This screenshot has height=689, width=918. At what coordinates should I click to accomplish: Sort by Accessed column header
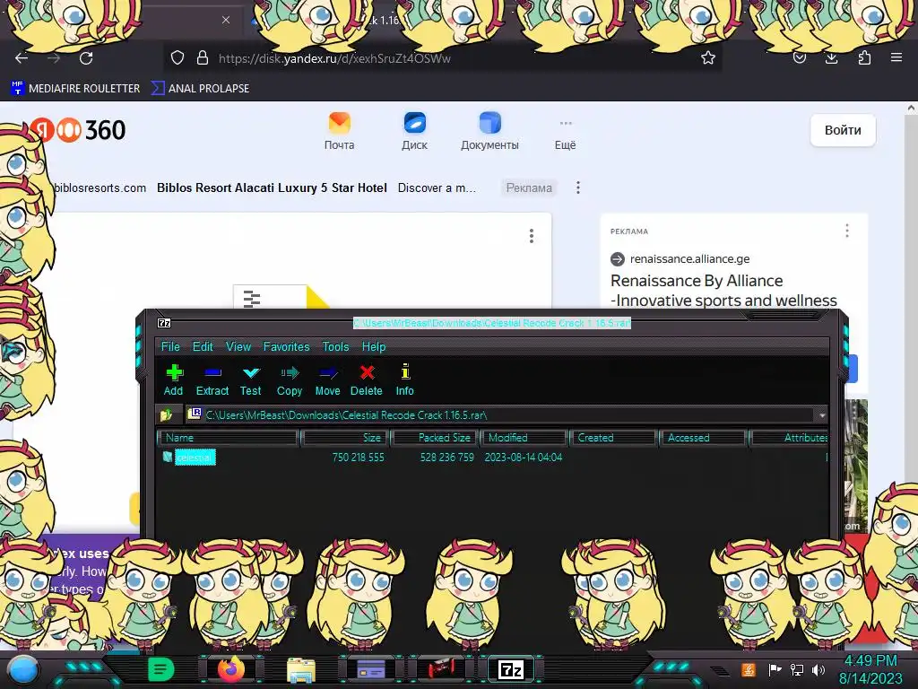click(702, 438)
